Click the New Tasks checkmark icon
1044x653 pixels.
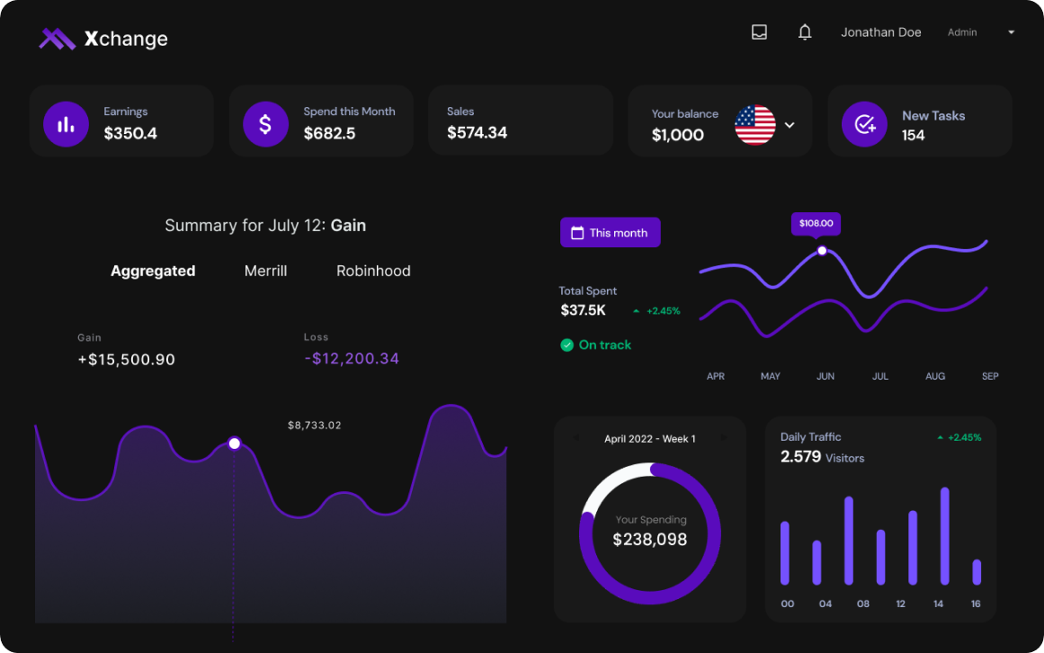pos(864,124)
